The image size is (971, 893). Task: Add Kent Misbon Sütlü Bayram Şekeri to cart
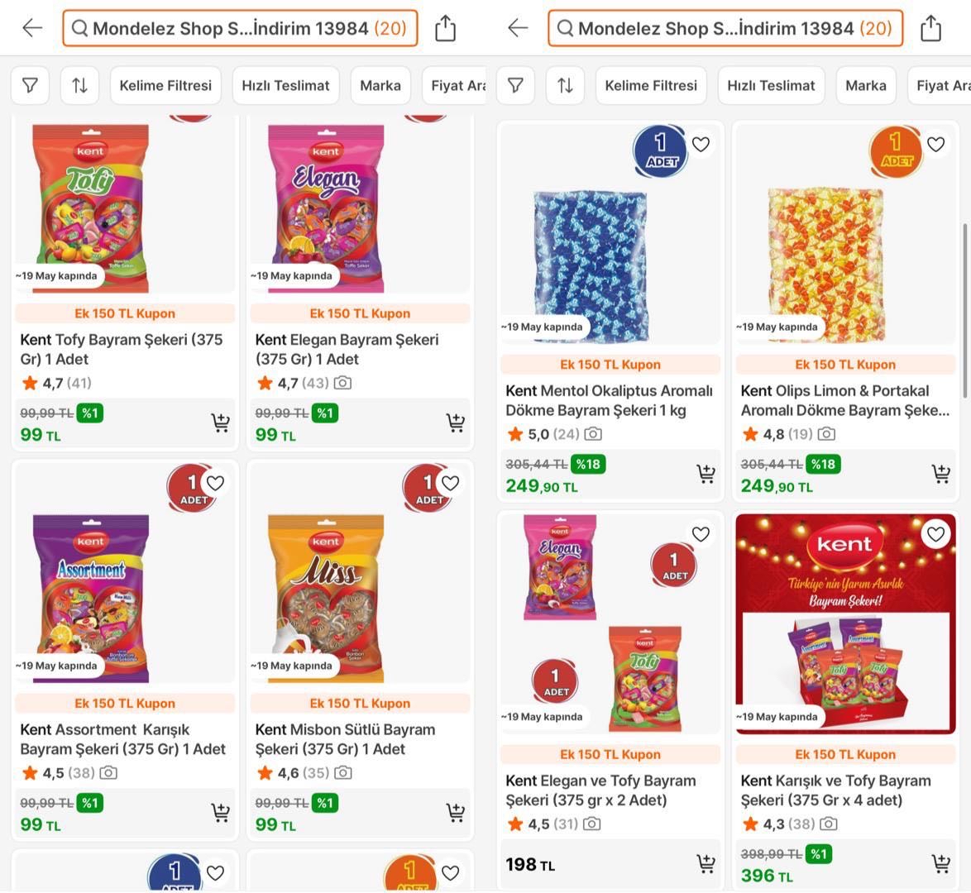456,812
